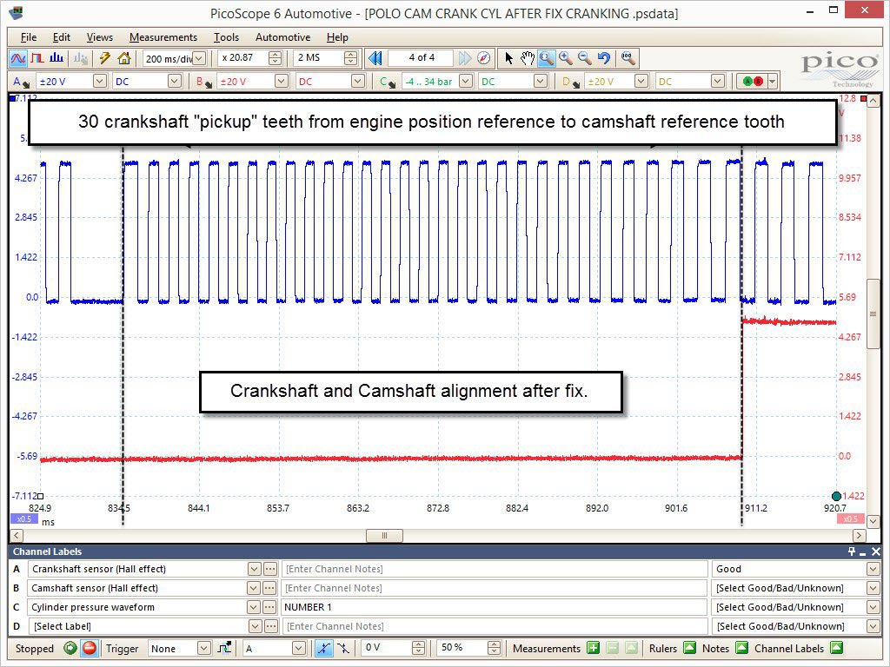Open channel A Good status dropdown
This screenshot has width=890, height=667.
[x=873, y=569]
